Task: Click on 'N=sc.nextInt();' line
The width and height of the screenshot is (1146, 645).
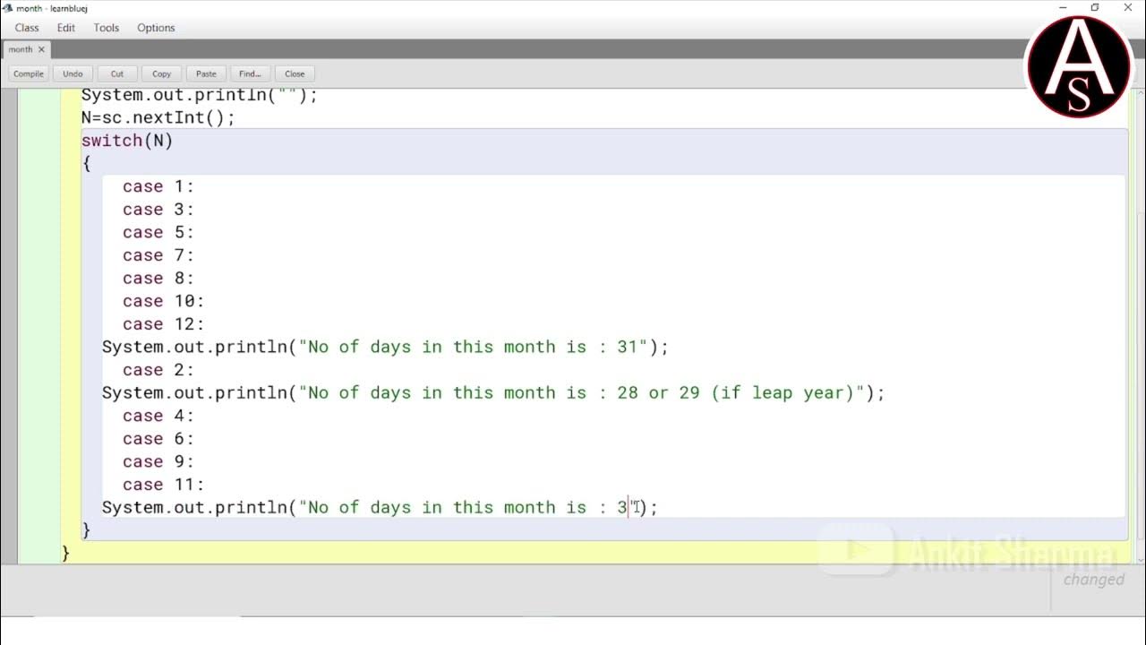Action: [x=158, y=117]
